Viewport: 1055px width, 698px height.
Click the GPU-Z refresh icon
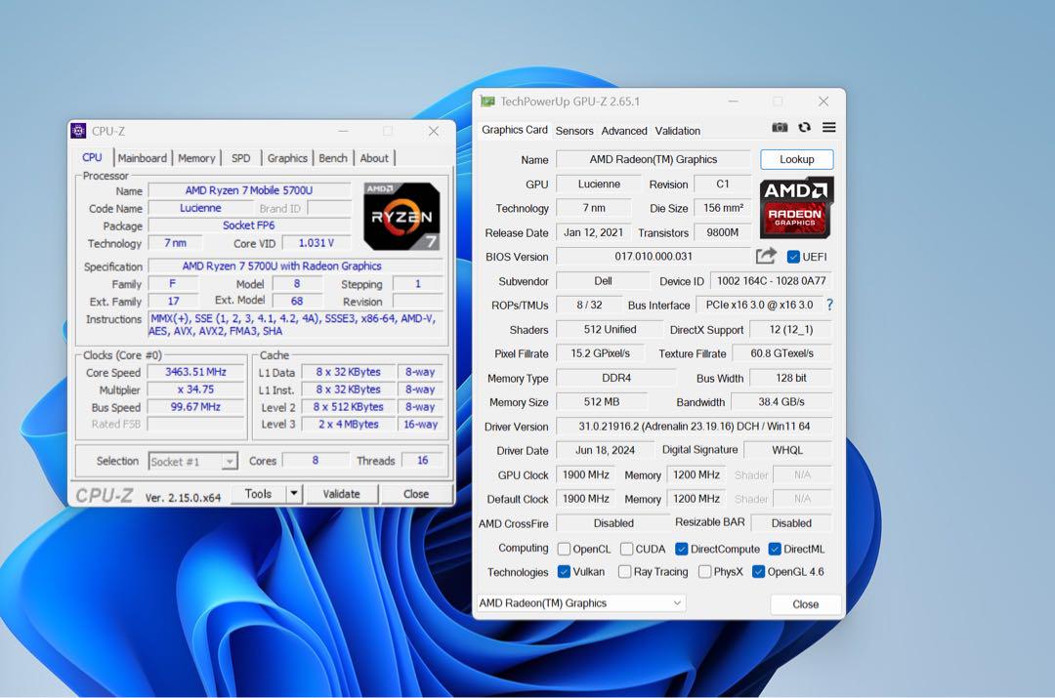point(804,127)
